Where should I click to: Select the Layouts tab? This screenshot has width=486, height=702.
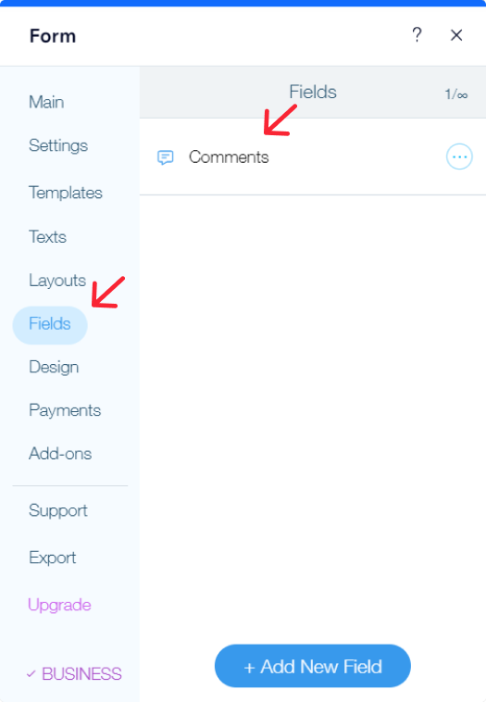(57, 281)
